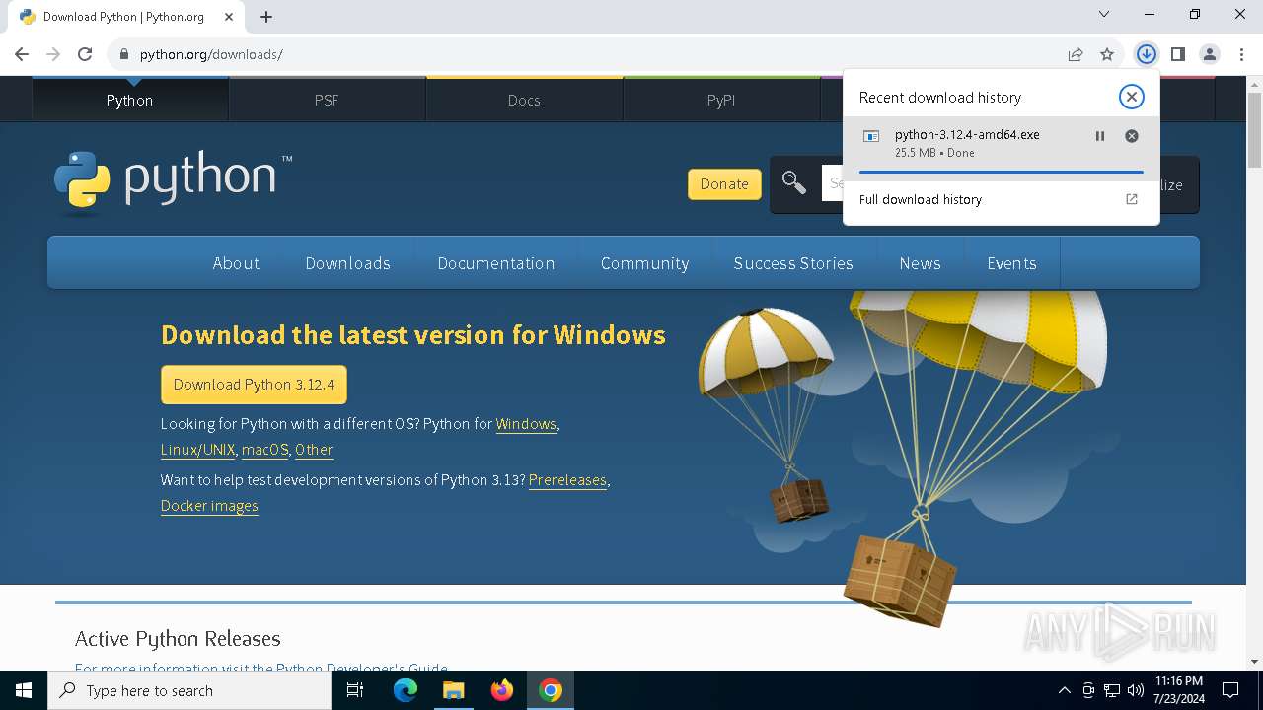Open the Documentation menu

tap(495, 263)
